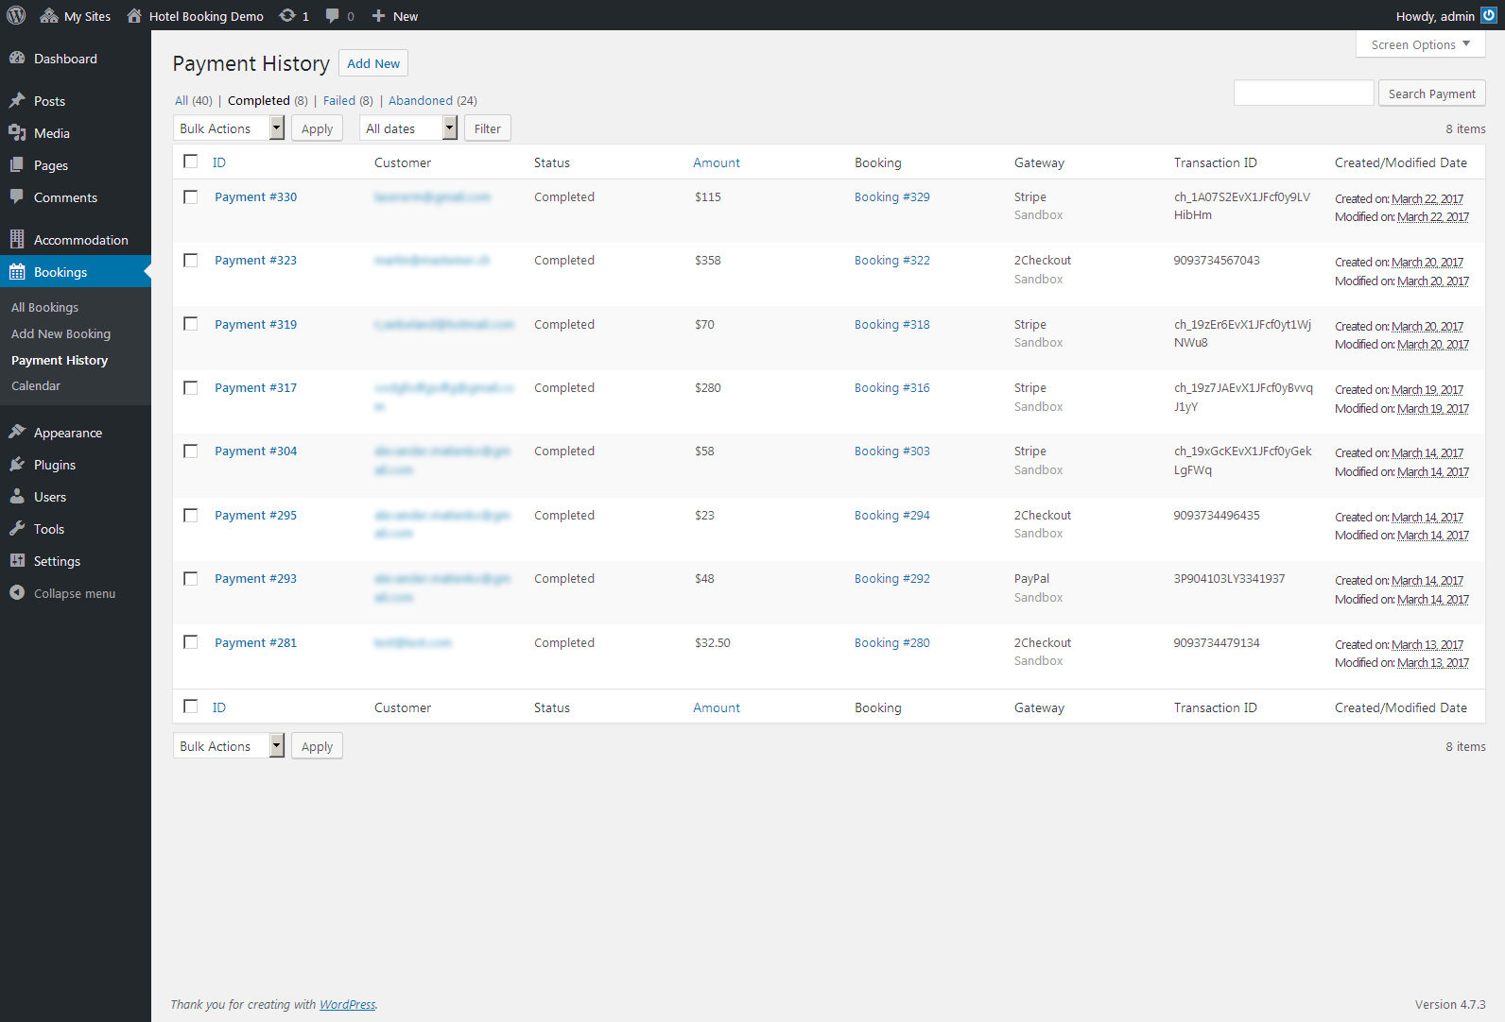Viewport: 1505px width, 1022px height.
Task: Open the Calendar submenu item
Action: pyautogui.click(x=36, y=385)
